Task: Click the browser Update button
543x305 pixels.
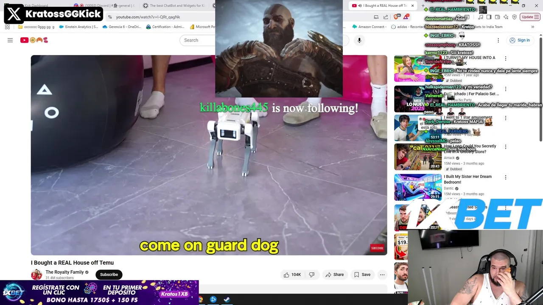Action: click(530, 17)
